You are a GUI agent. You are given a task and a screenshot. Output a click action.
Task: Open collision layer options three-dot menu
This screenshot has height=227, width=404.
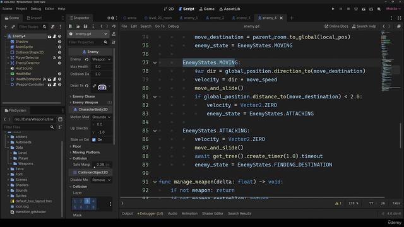click(110, 204)
